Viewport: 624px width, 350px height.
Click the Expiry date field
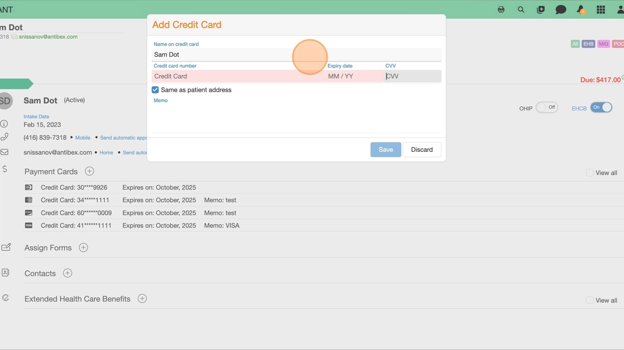click(x=353, y=76)
